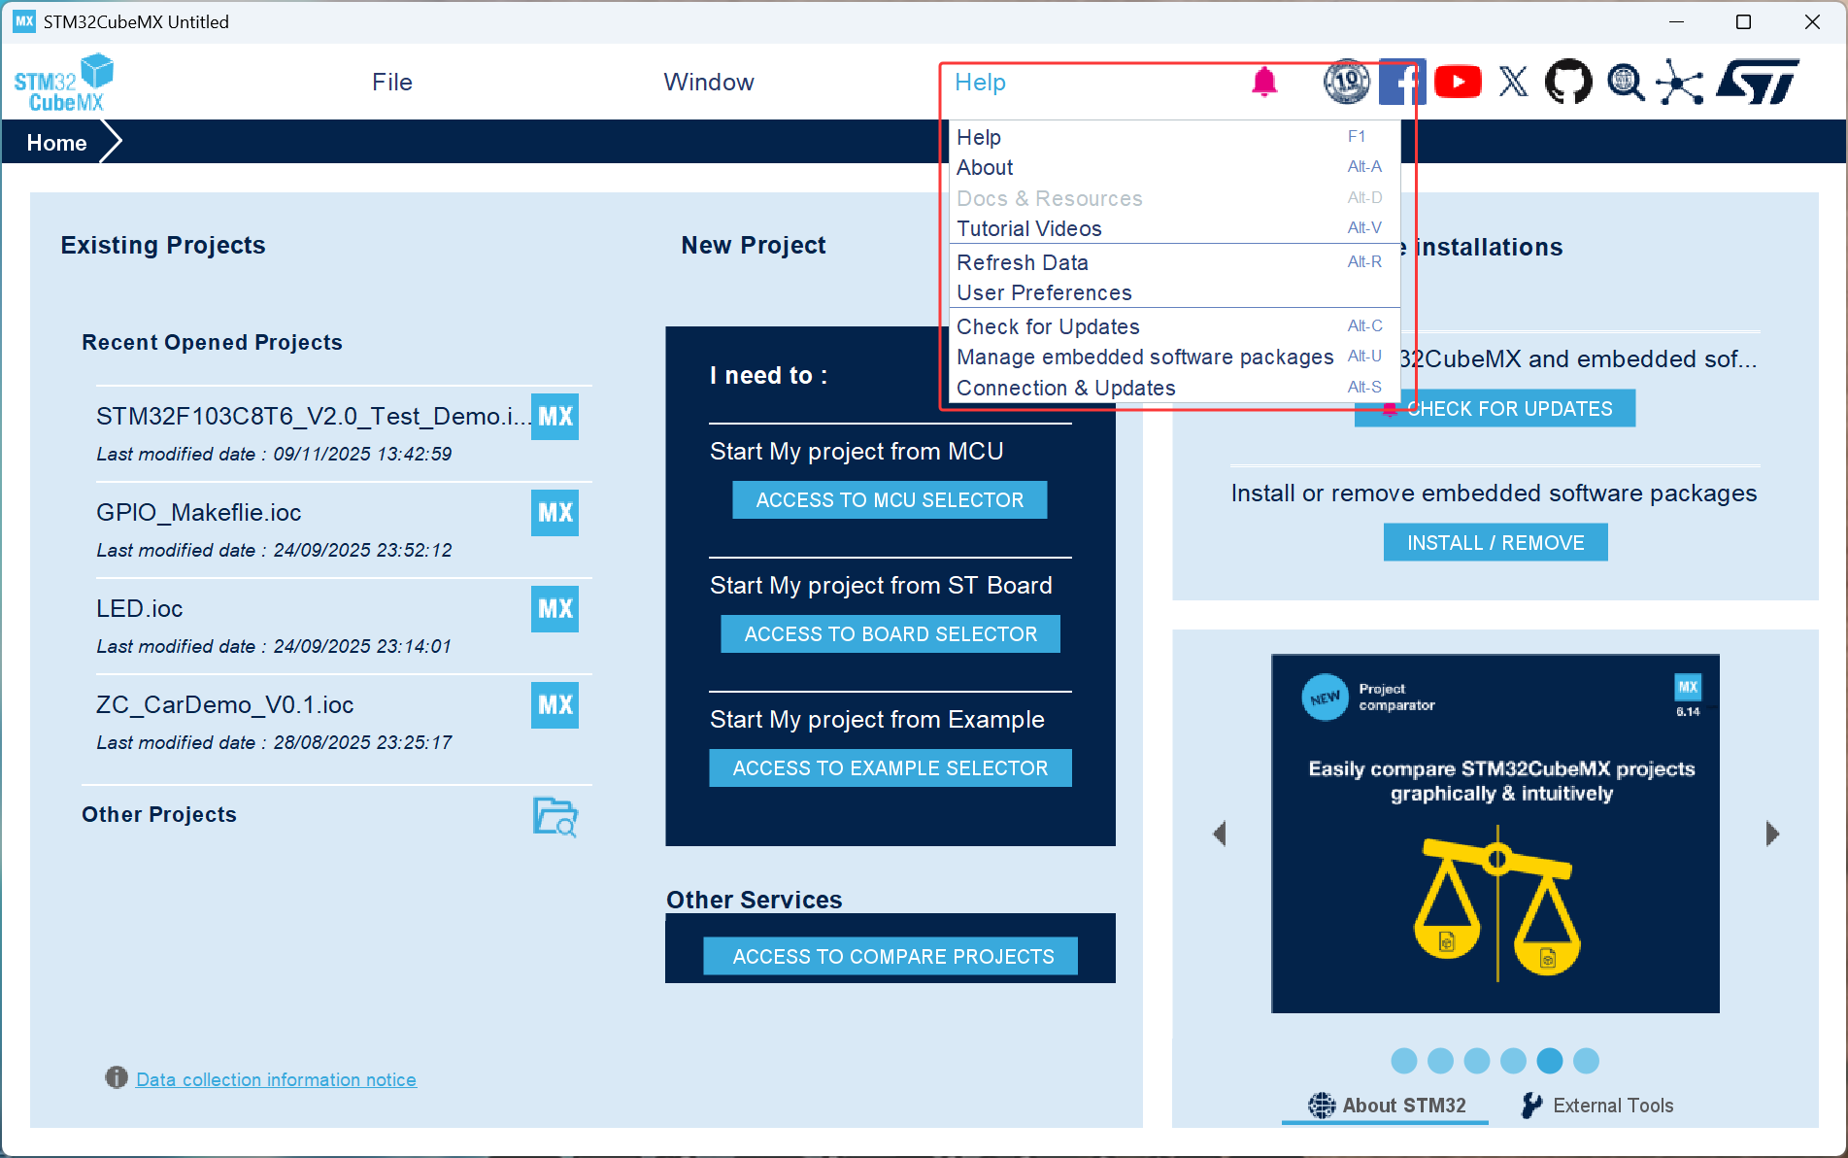Click the globe search icon

1625,83
